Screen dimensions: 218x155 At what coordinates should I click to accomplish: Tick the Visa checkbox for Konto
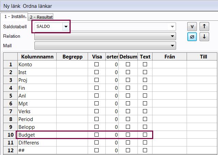coord(97,64)
